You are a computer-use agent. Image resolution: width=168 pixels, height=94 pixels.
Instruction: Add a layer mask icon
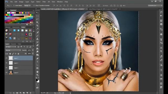point(17,93)
